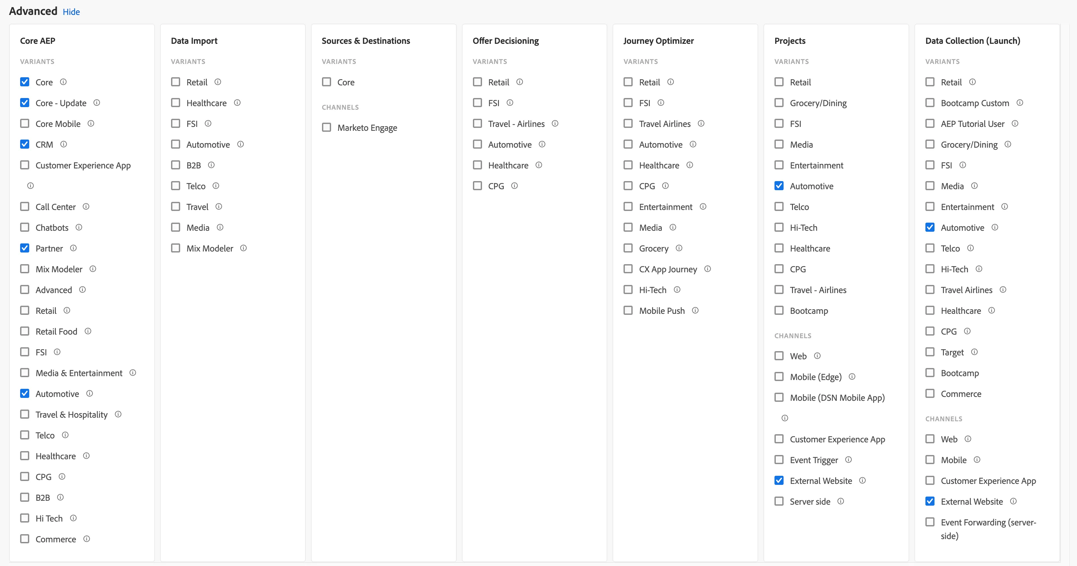The height and width of the screenshot is (566, 1077).
Task: Hide the Advanced section
Action: tap(71, 12)
